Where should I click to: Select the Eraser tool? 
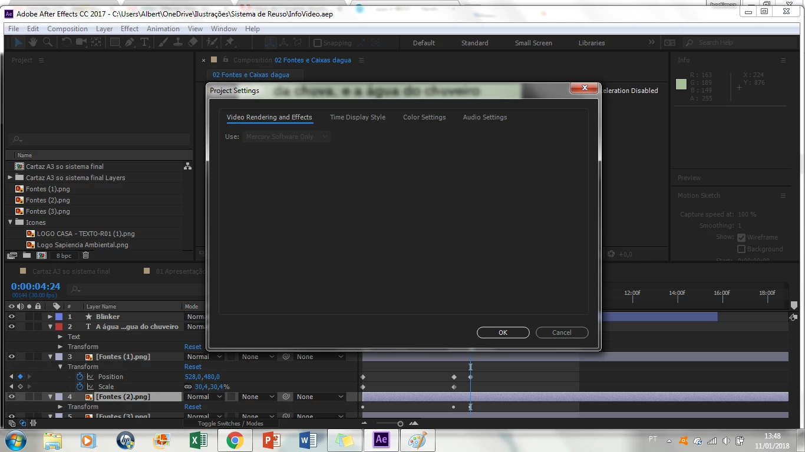tap(193, 42)
